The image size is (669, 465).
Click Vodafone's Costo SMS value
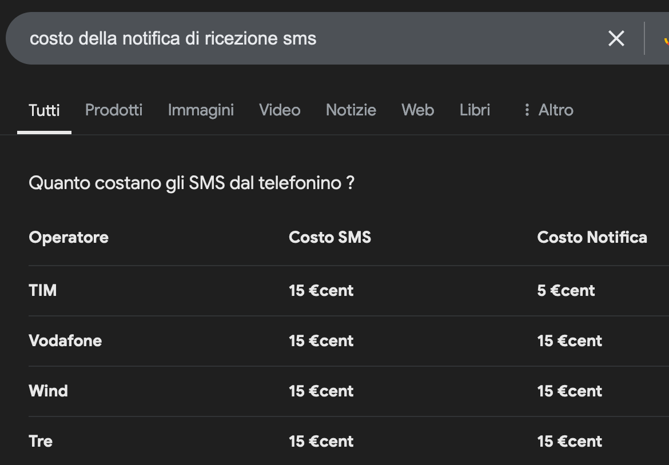click(321, 340)
